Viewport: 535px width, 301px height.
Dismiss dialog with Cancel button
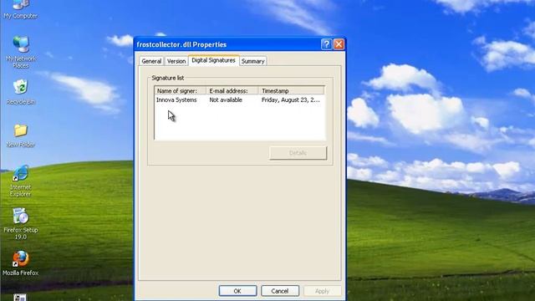(x=280, y=291)
